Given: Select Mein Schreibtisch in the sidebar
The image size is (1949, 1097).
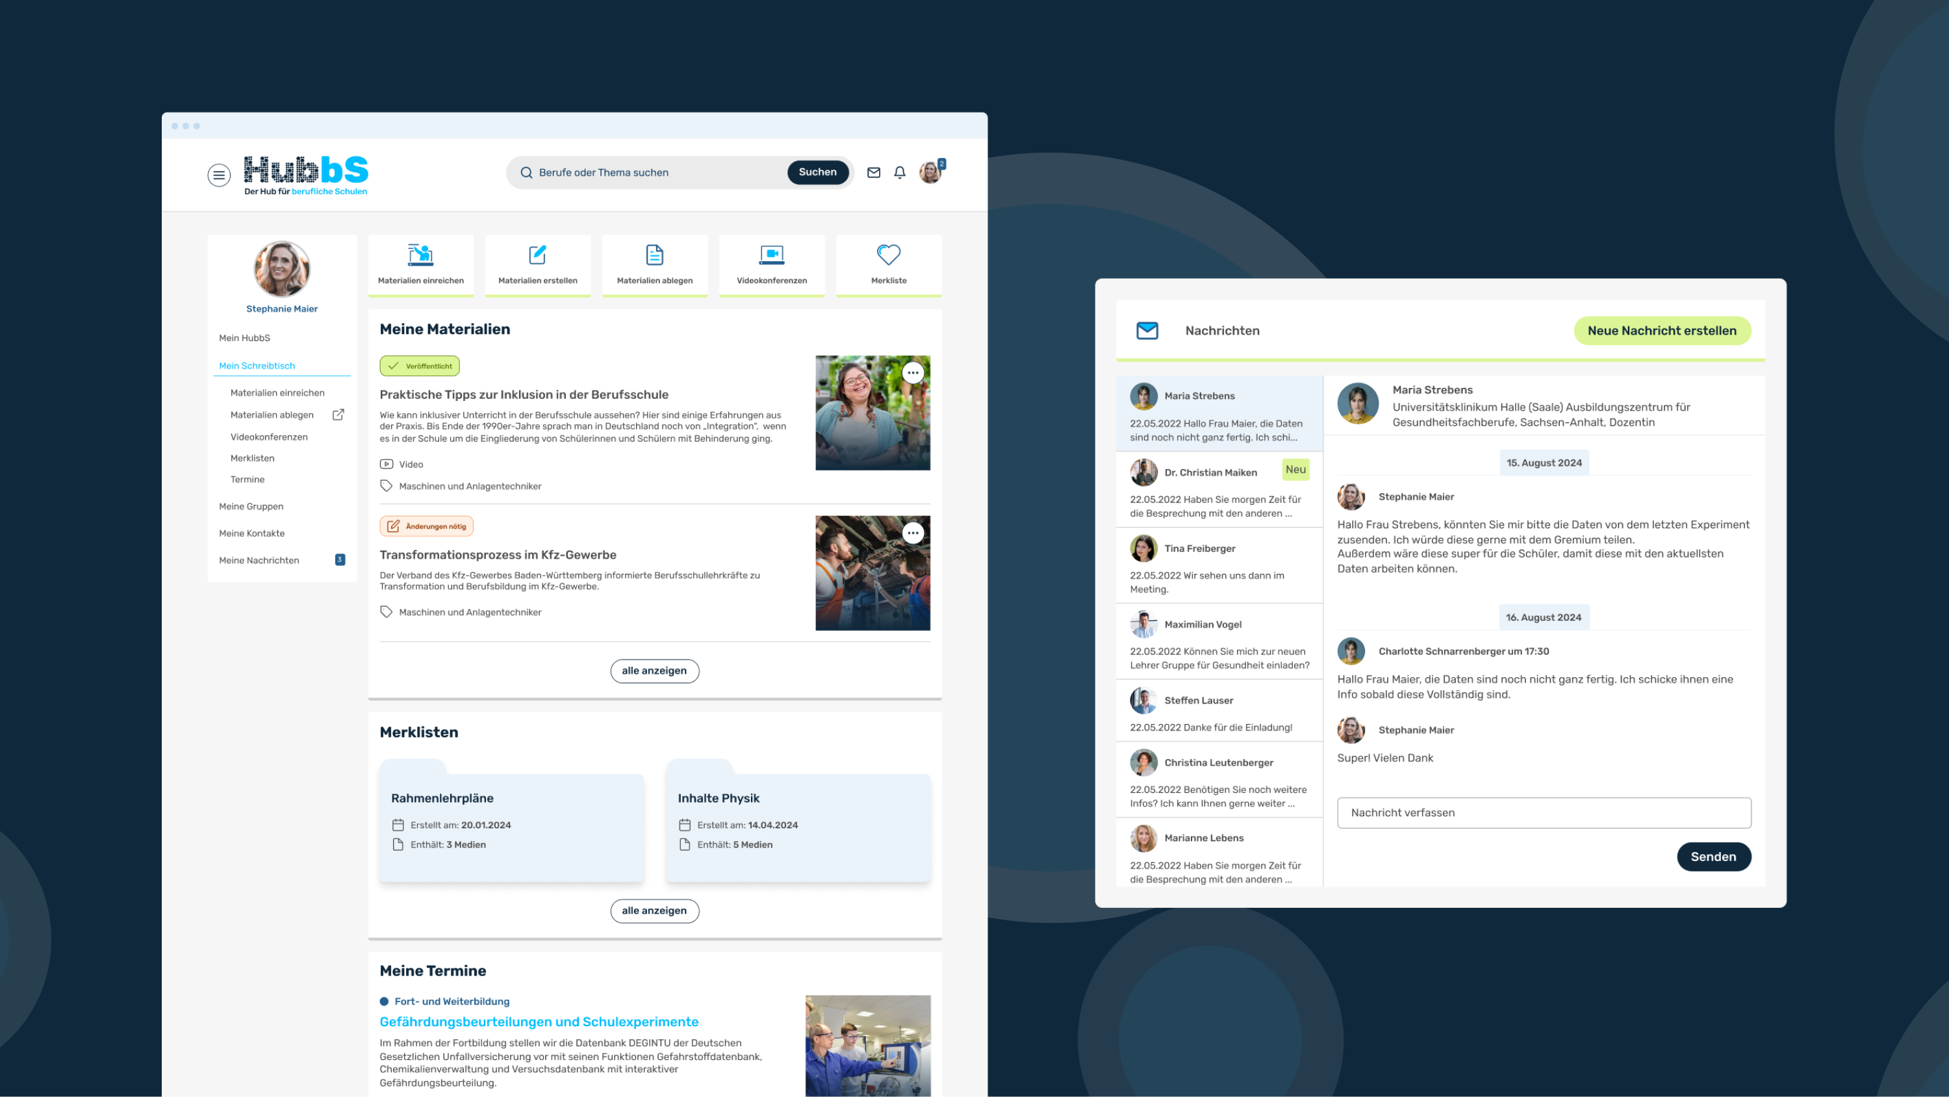Looking at the screenshot, I should point(257,366).
